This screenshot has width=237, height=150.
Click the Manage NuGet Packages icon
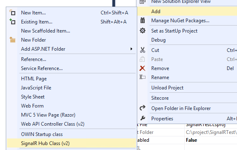143,20
